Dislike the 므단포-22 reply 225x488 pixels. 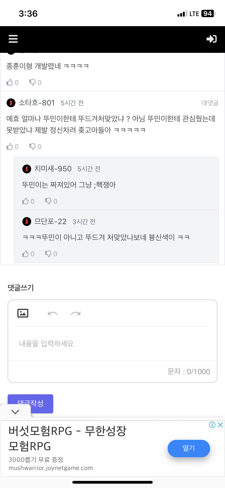coord(48,254)
